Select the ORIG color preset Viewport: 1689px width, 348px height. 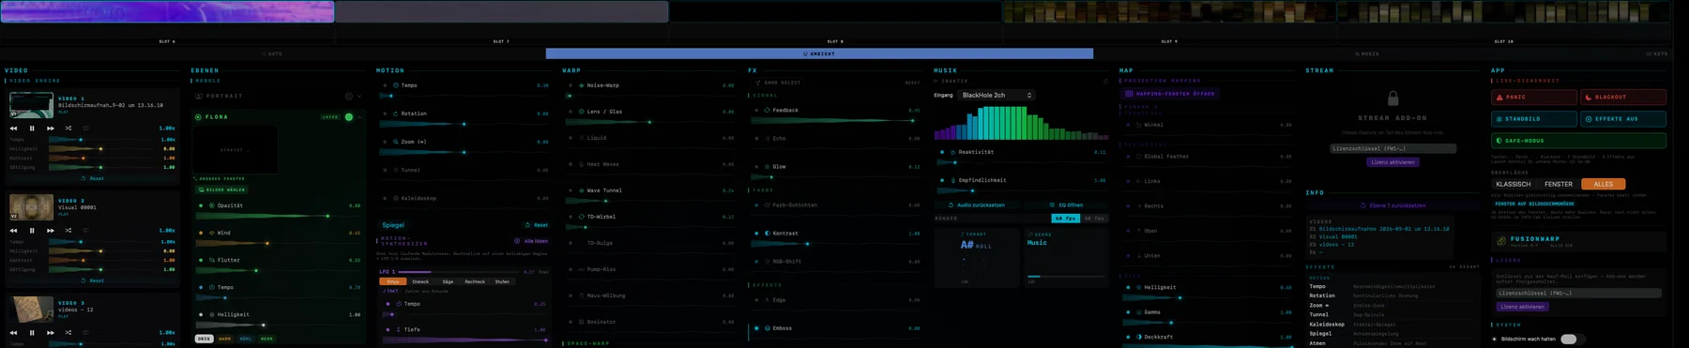pos(204,339)
